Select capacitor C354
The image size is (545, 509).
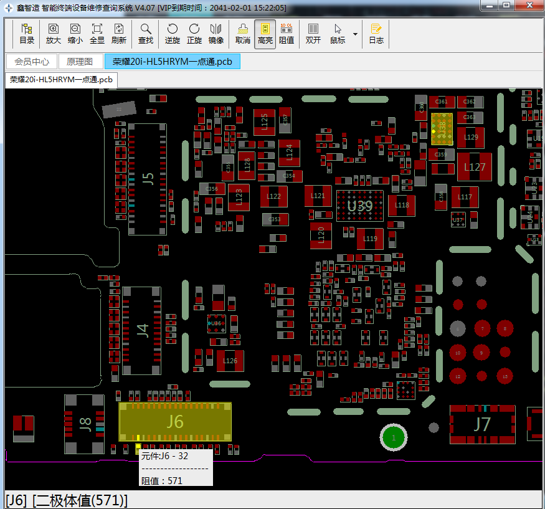click(x=289, y=176)
